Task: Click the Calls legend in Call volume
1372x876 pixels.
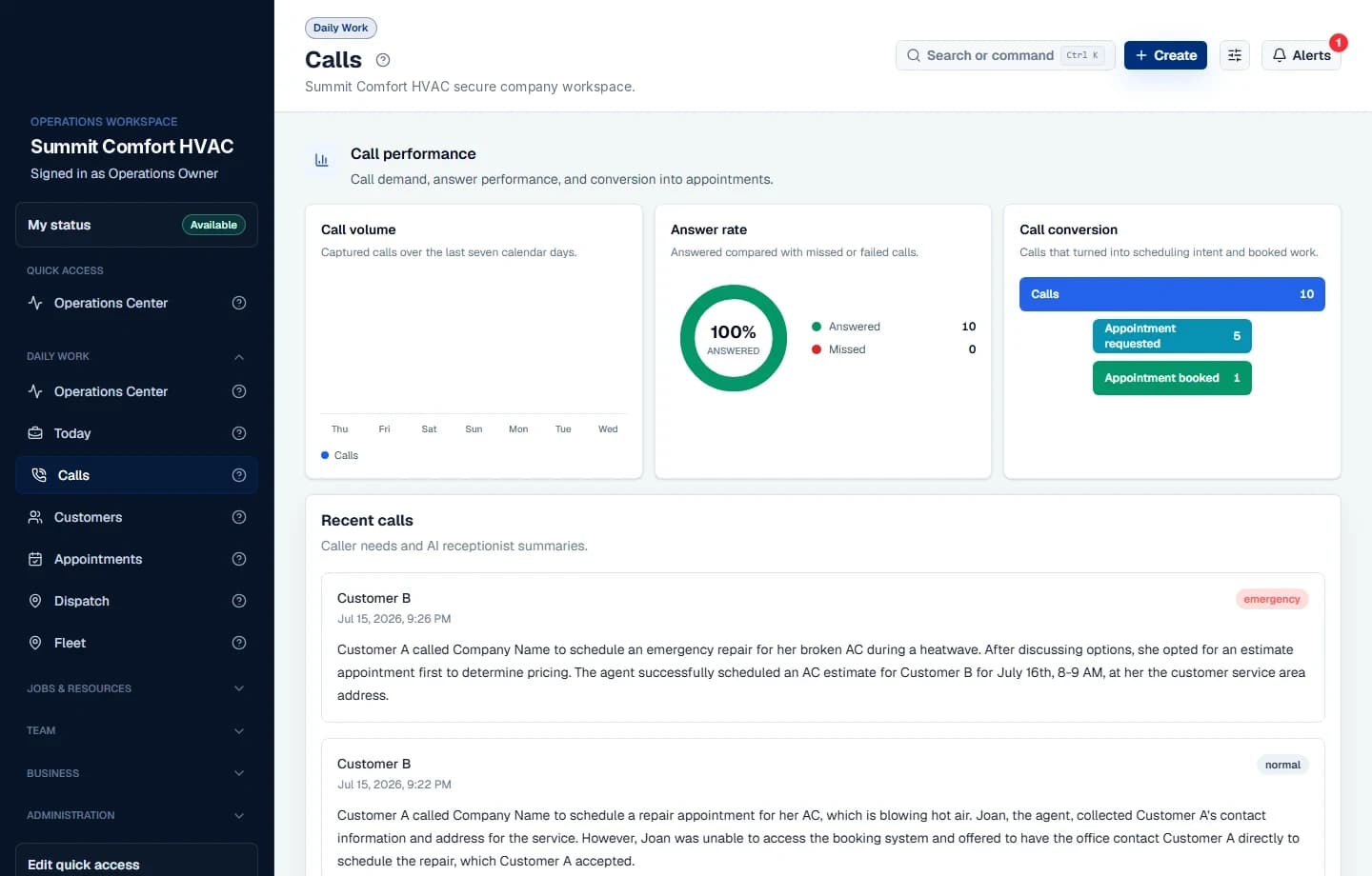Action: coord(340,455)
